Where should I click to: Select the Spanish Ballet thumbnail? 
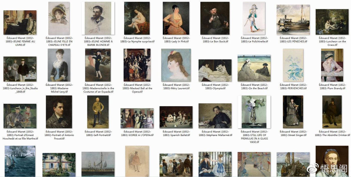176,117
